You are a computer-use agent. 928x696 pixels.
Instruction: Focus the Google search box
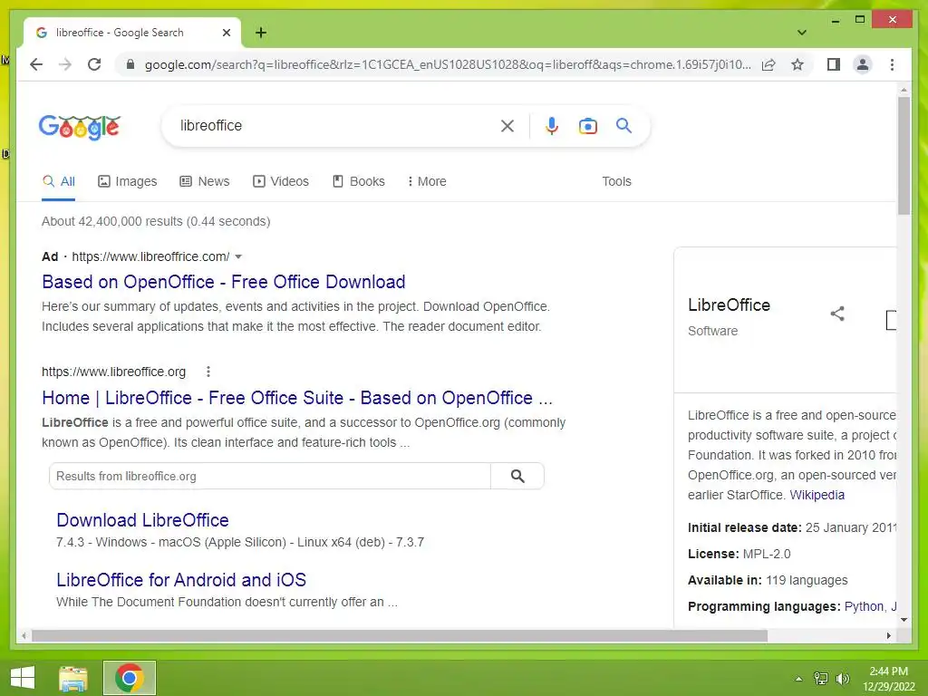(337, 125)
